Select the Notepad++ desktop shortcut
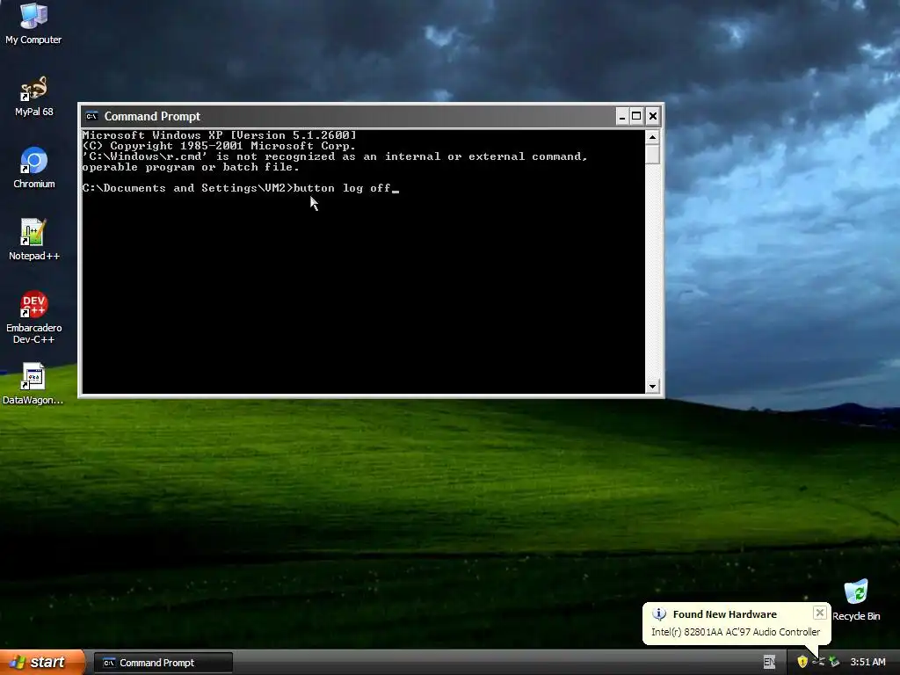The height and width of the screenshot is (675, 900). (34, 240)
